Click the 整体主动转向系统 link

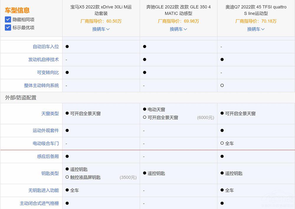pyautogui.click(x=42, y=85)
